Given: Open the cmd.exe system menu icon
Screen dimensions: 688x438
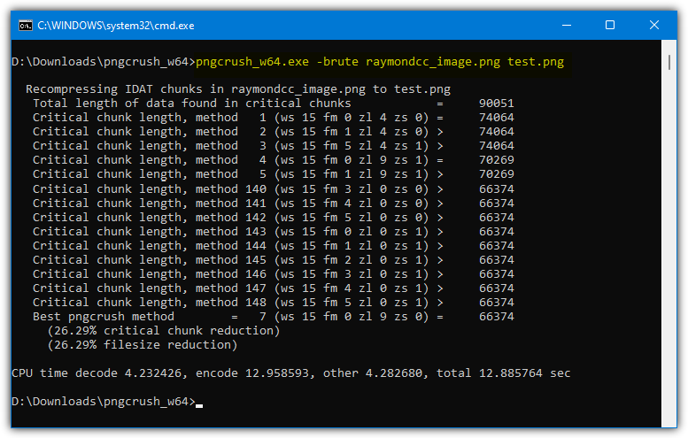Looking at the screenshot, I should (x=26, y=26).
